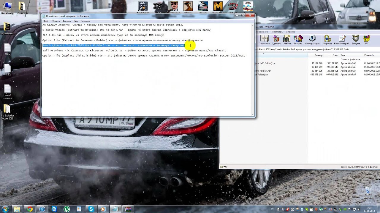Click the SFX icon in WinRAR toolbar
The height and width of the screenshot is (213, 380).
[367, 40]
